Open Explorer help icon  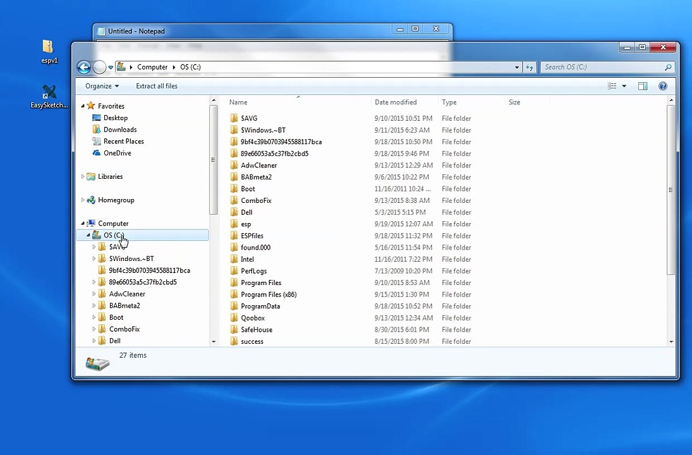point(663,86)
